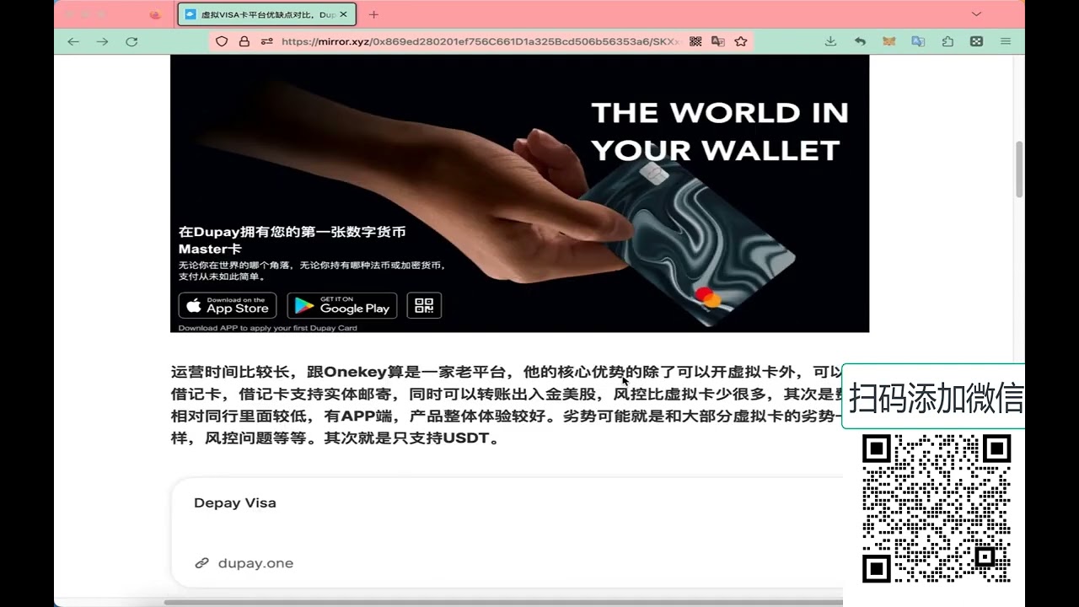Click the text 风控问题等等。其次就是只支持USDT。

click(355, 438)
